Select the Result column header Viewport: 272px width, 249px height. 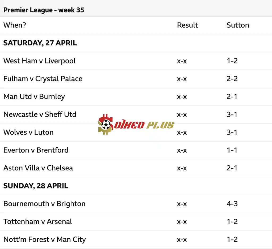tap(187, 25)
